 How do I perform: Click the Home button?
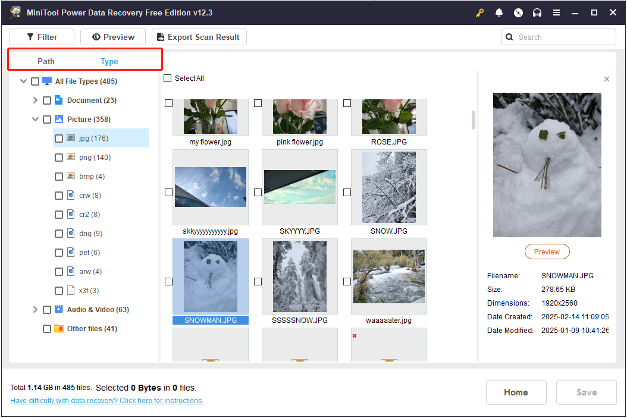point(516,392)
